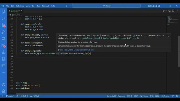This screenshot has height=101, width=180.
Task: Open the Testing flask icon
Action: (x=3, y=52)
